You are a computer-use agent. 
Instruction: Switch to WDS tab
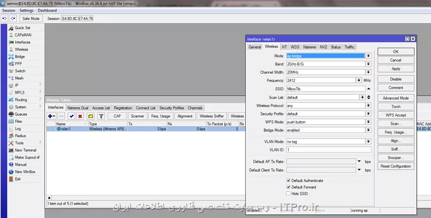pyautogui.click(x=295, y=47)
